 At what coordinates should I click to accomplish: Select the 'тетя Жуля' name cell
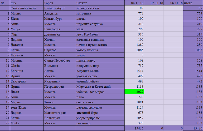(27, 107)
